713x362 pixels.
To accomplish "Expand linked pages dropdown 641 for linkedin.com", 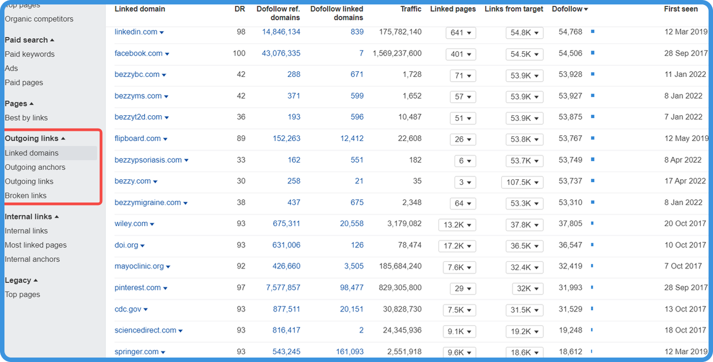I will tap(461, 33).
